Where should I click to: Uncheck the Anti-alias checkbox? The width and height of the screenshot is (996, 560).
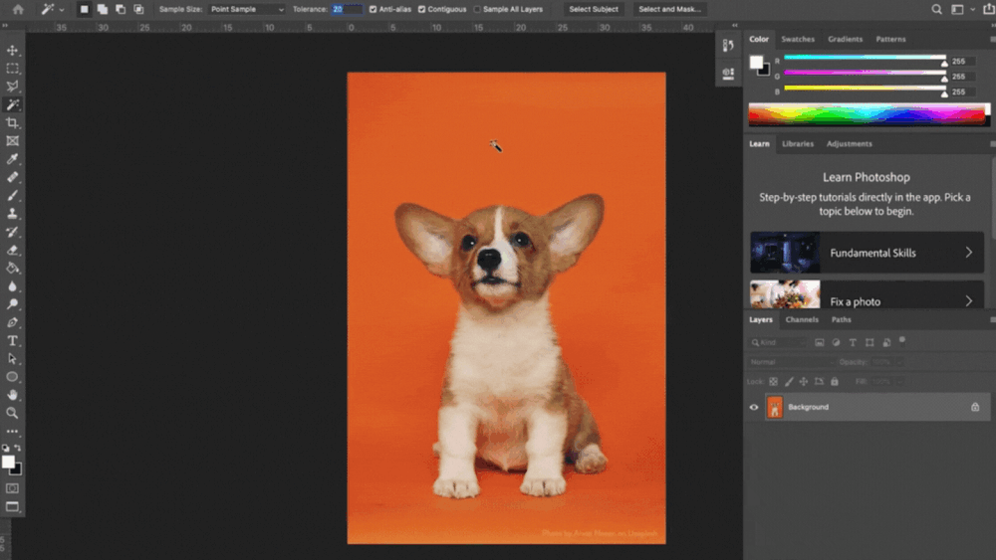(x=373, y=10)
